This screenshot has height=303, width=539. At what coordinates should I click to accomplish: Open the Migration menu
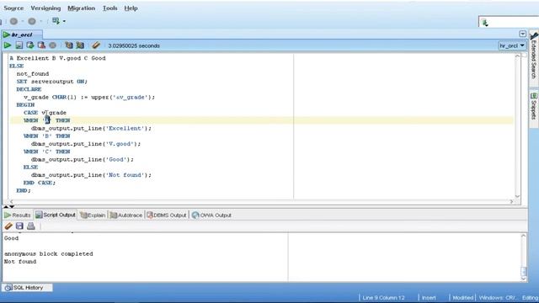(81, 8)
